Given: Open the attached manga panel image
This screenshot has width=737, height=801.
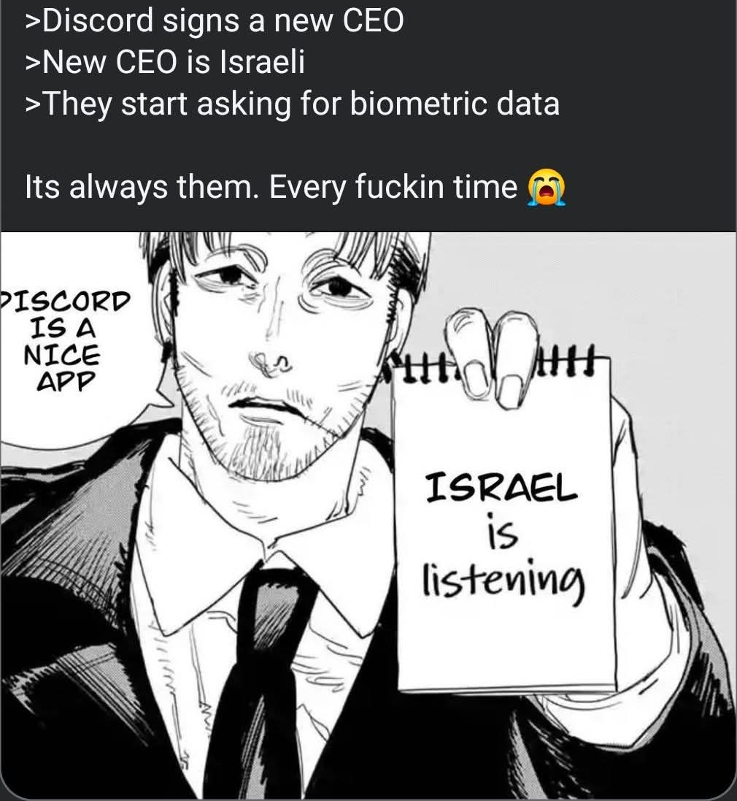Looking at the screenshot, I should click(x=368, y=516).
